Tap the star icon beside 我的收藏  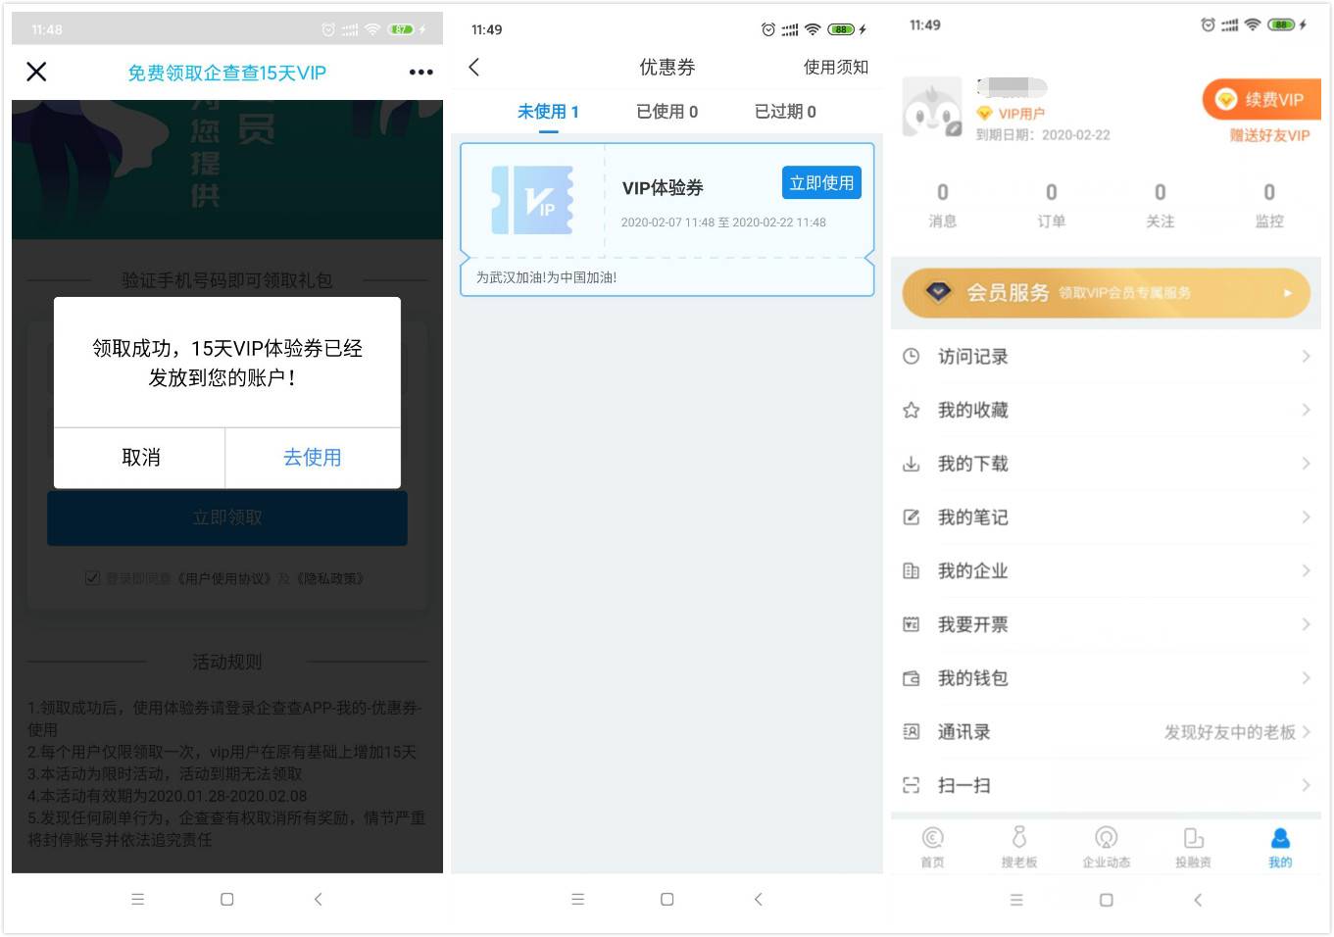click(x=912, y=411)
